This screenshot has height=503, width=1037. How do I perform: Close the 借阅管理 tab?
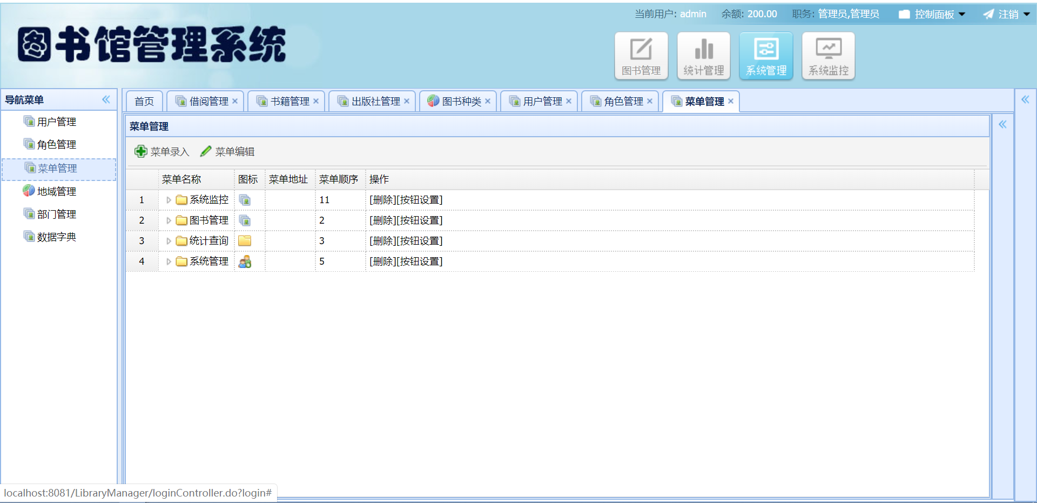coord(235,101)
